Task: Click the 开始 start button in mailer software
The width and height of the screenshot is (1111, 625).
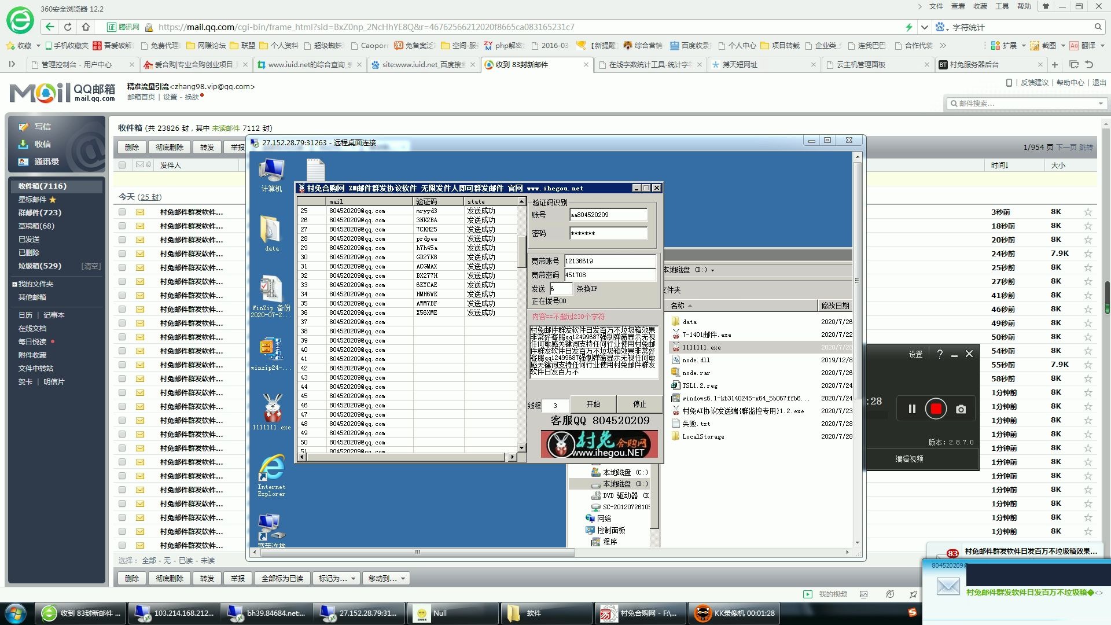Action: click(593, 405)
